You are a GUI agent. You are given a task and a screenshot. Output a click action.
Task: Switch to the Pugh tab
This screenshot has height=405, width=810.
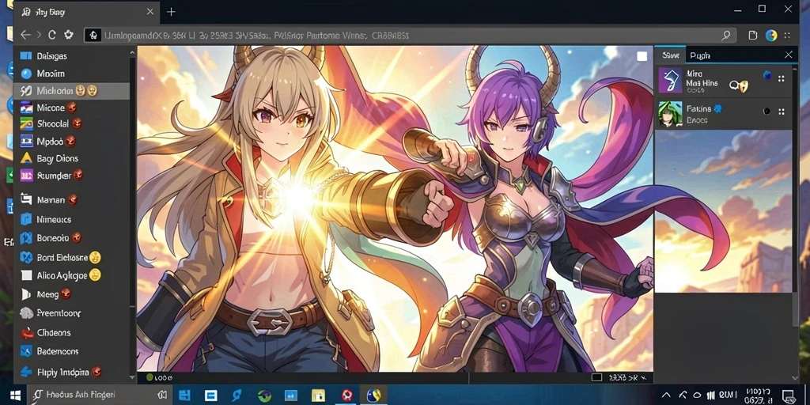700,55
